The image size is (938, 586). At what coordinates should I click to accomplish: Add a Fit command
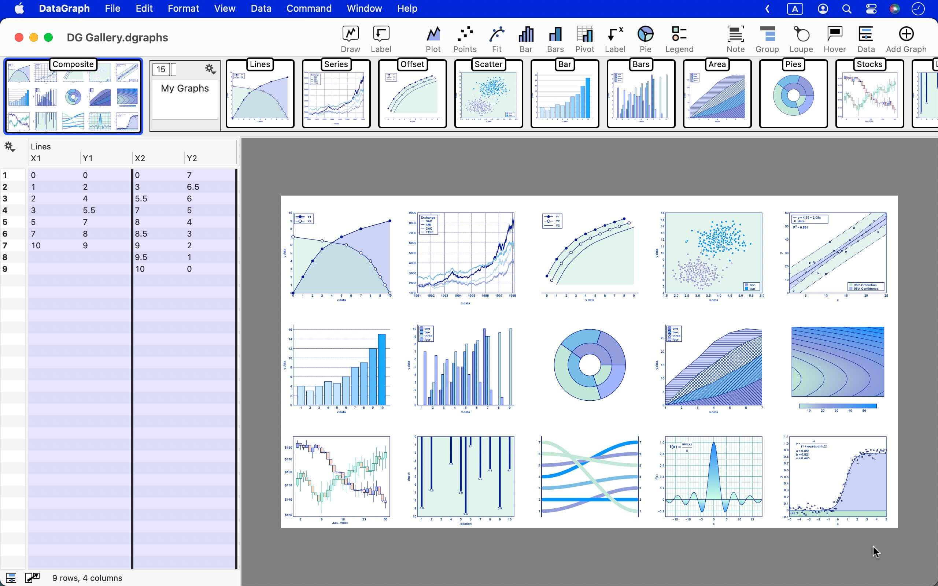click(496, 39)
